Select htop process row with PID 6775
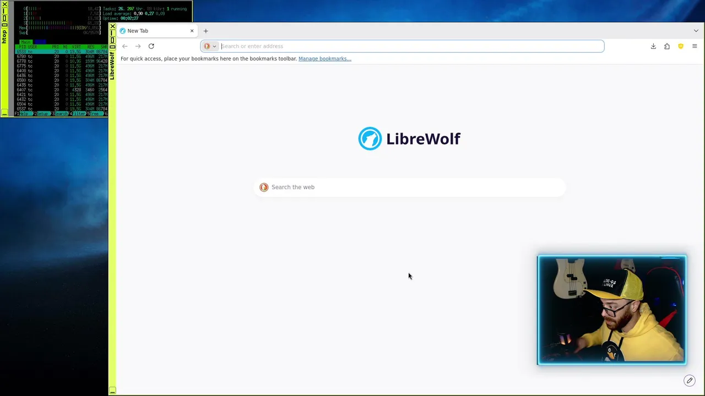This screenshot has height=396, width=705. point(62,66)
